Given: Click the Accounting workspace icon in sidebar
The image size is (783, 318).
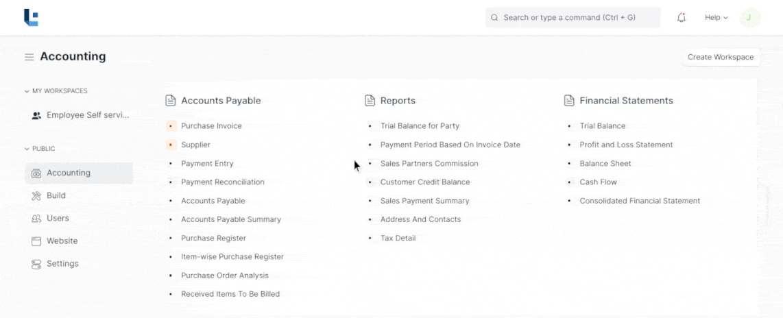Looking at the screenshot, I should click(36, 173).
